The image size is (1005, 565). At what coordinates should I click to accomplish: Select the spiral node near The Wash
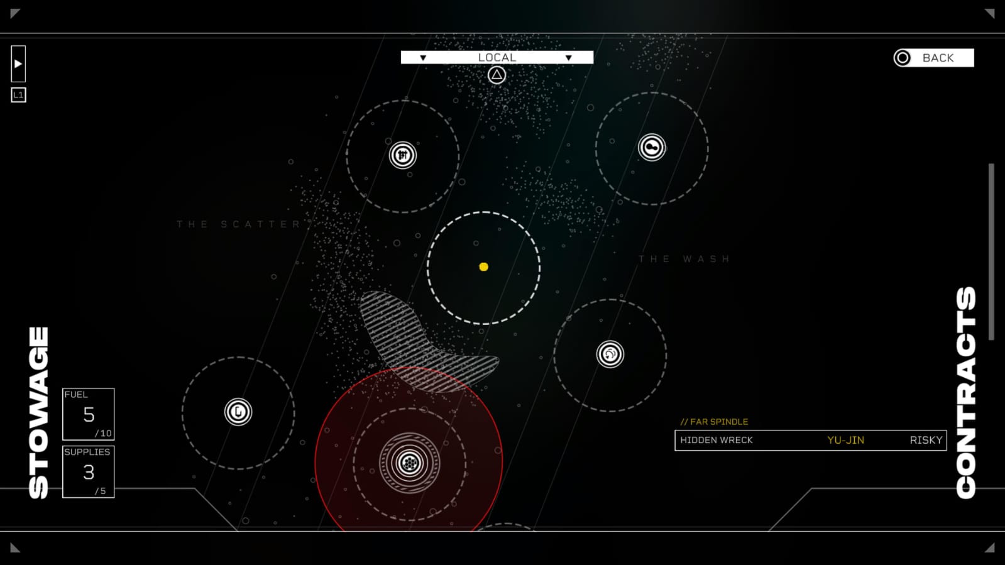point(610,354)
